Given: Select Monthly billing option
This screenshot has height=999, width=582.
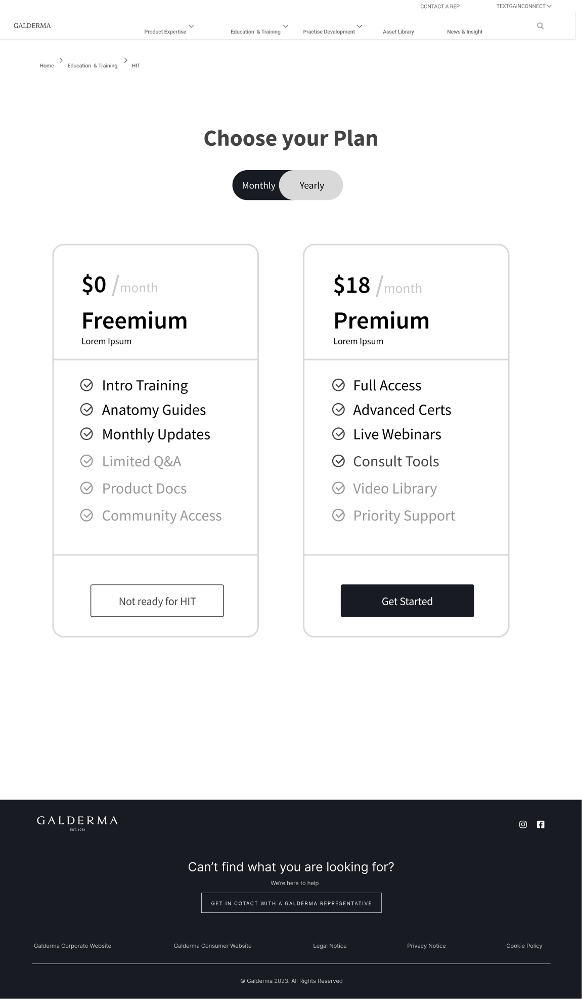Looking at the screenshot, I should tap(258, 185).
